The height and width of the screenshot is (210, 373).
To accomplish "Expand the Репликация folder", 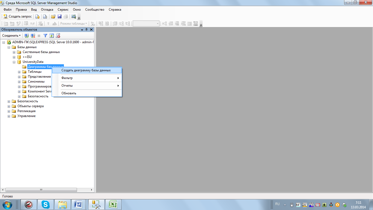I will 9,111.
